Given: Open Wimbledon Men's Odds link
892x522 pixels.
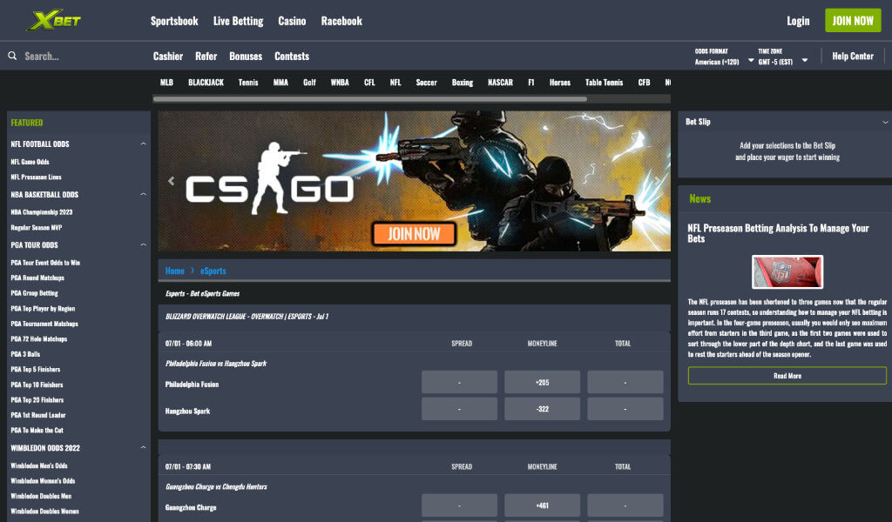Looking at the screenshot, I should 39,465.
